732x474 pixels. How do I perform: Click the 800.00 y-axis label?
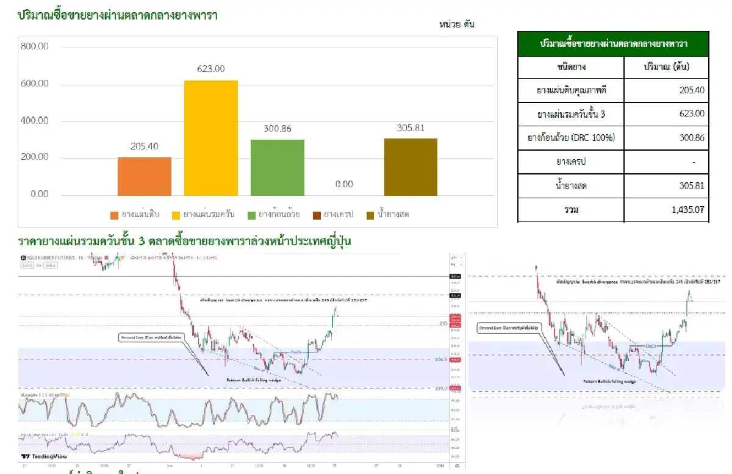(35, 46)
